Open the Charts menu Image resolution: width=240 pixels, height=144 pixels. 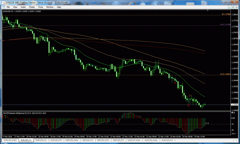tap(32, 7)
